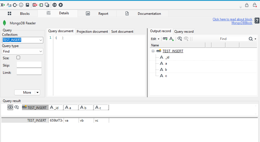The height and width of the screenshot is (142, 260).
Task: Open the C# script toolbar icon
Action: (x=15, y=5)
